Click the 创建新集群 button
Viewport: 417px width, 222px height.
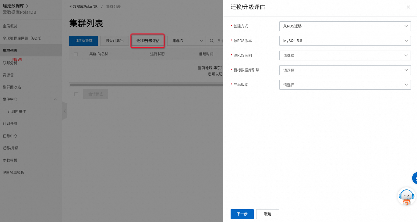pos(83,41)
